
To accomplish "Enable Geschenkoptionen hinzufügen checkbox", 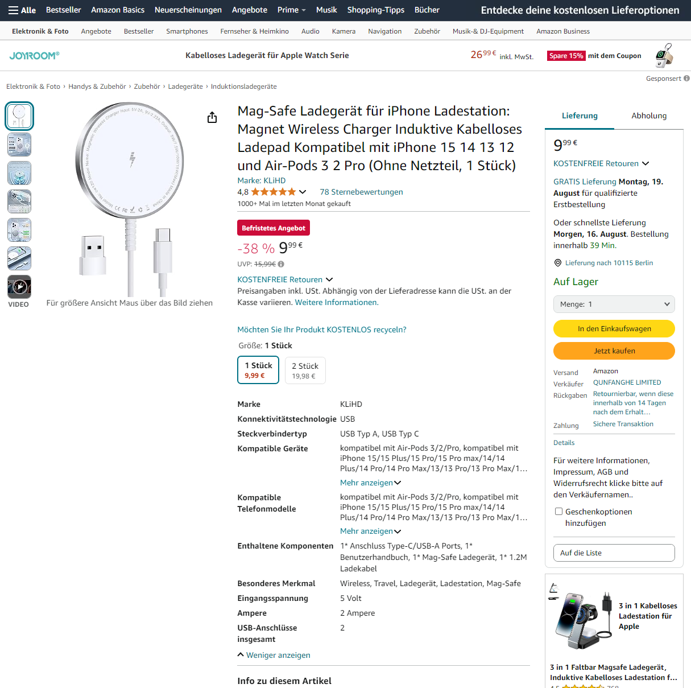I will click(x=558, y=512).
